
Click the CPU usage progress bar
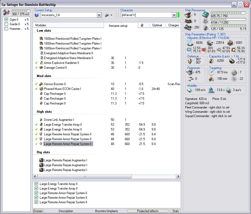pyautogui.click(x=228, y=13)
